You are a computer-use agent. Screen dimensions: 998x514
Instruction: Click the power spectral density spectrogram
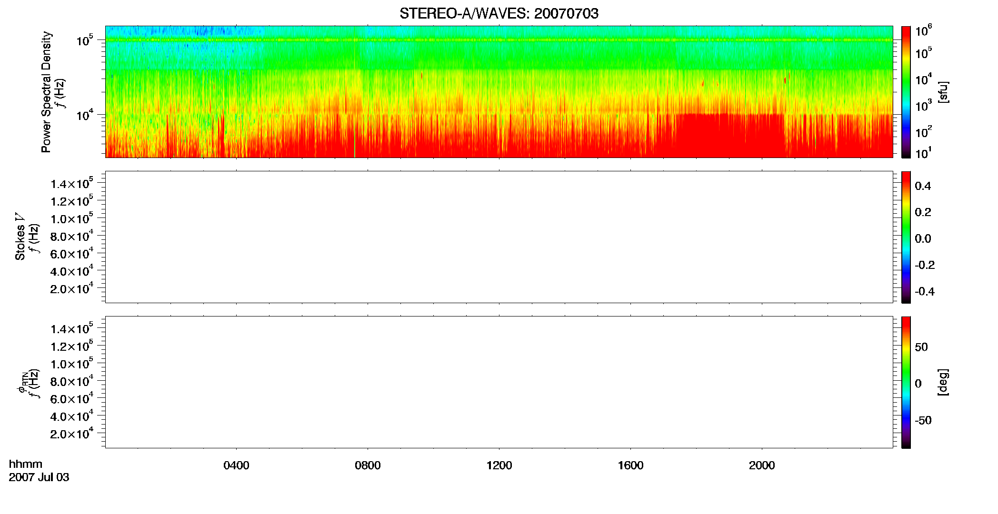[499, 92]
